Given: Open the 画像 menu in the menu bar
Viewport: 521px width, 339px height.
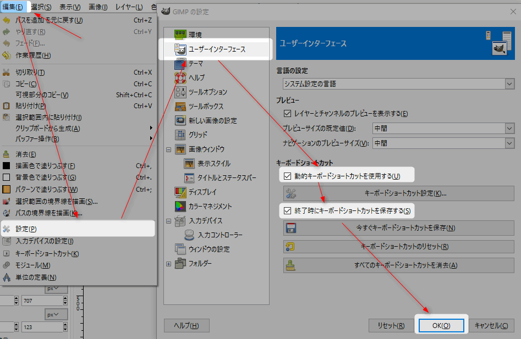Looking at the screenshot, I should 98,7.
